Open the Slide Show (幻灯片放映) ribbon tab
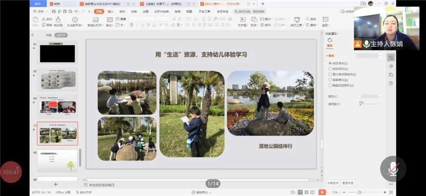This screenshot has height=196, width=426. pyautogui.click(x=162, y=11)
